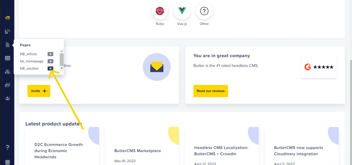Open the documentation book icon in sidebar
Viewport: 352px width, 165px height.
pyautogui.click(x=8, y=162)
